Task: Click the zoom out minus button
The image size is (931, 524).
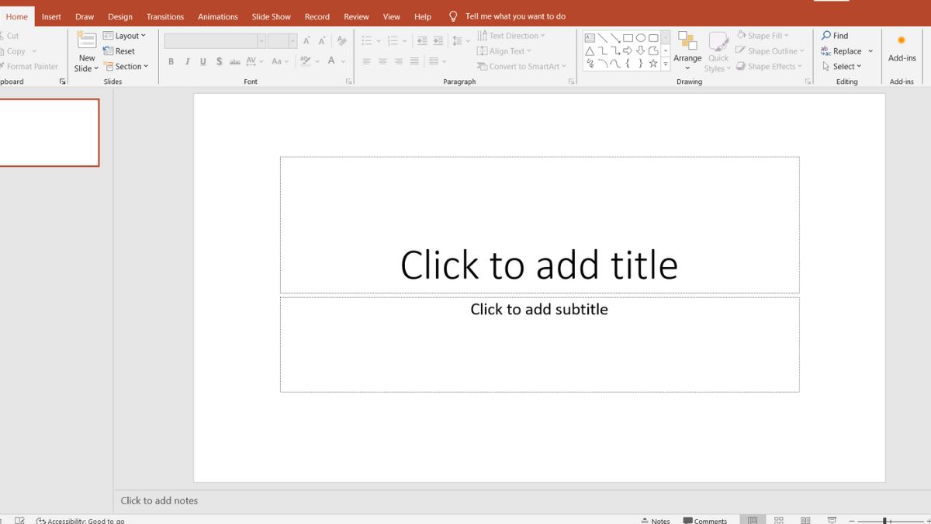Action: pos(853,520)
